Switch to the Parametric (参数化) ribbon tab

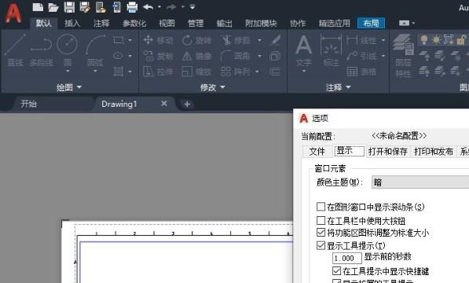click(x=134, y=23)
